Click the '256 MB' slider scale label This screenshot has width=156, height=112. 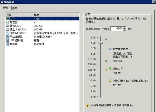click(x=92, y=64)
